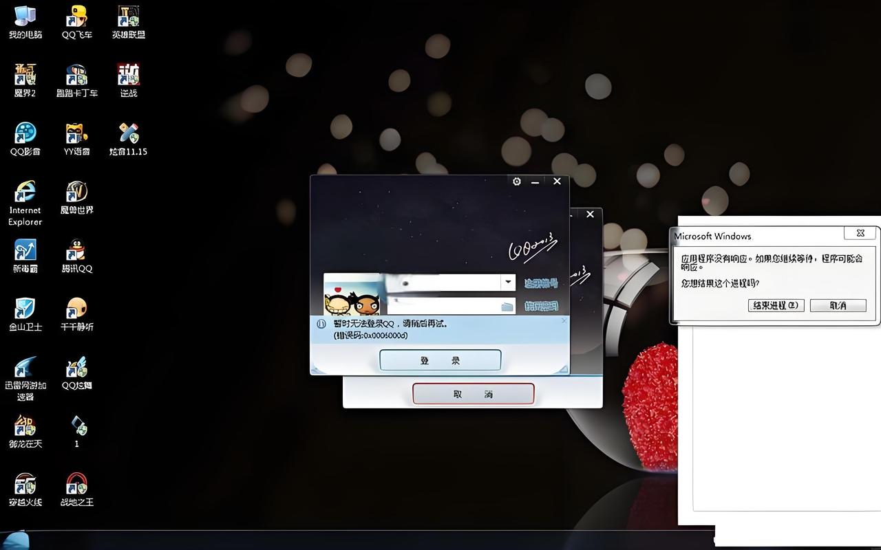Click 取消 in the not-responding dialog

(838, 305)
